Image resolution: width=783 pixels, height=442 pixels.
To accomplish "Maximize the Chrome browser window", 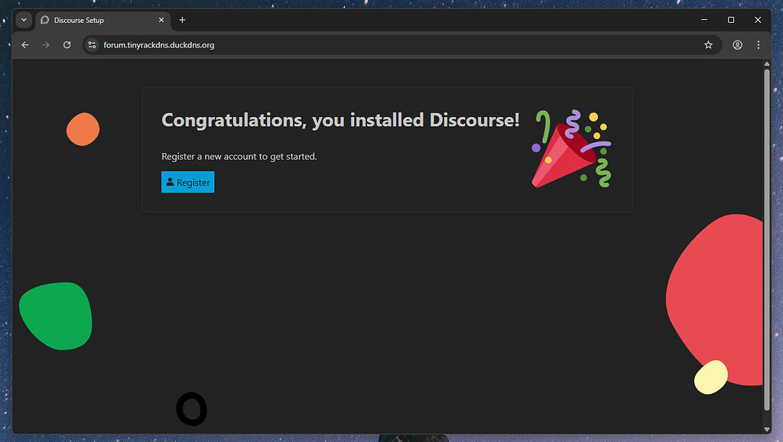I will click(x=731, y=20).
